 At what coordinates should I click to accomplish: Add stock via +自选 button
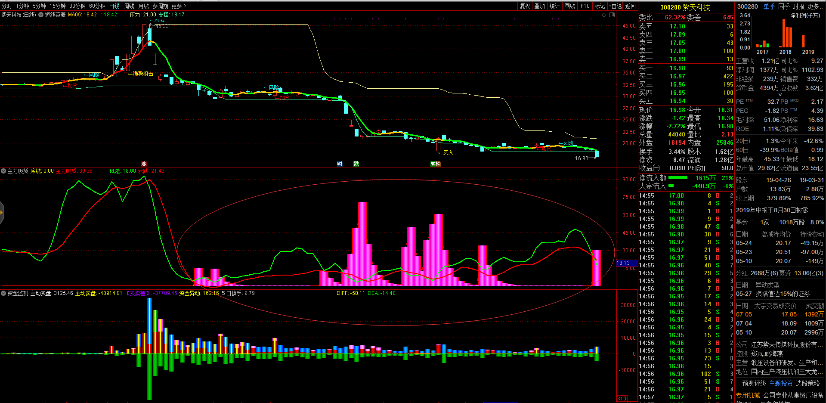click(x=615, y=6)
